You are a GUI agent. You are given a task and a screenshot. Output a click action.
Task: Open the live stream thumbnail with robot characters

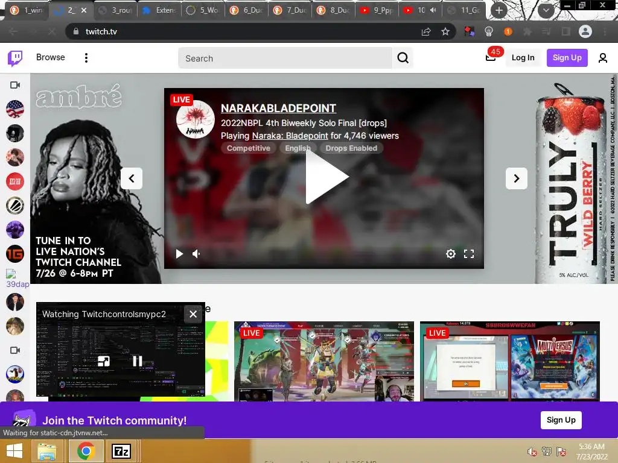(324, 362)
